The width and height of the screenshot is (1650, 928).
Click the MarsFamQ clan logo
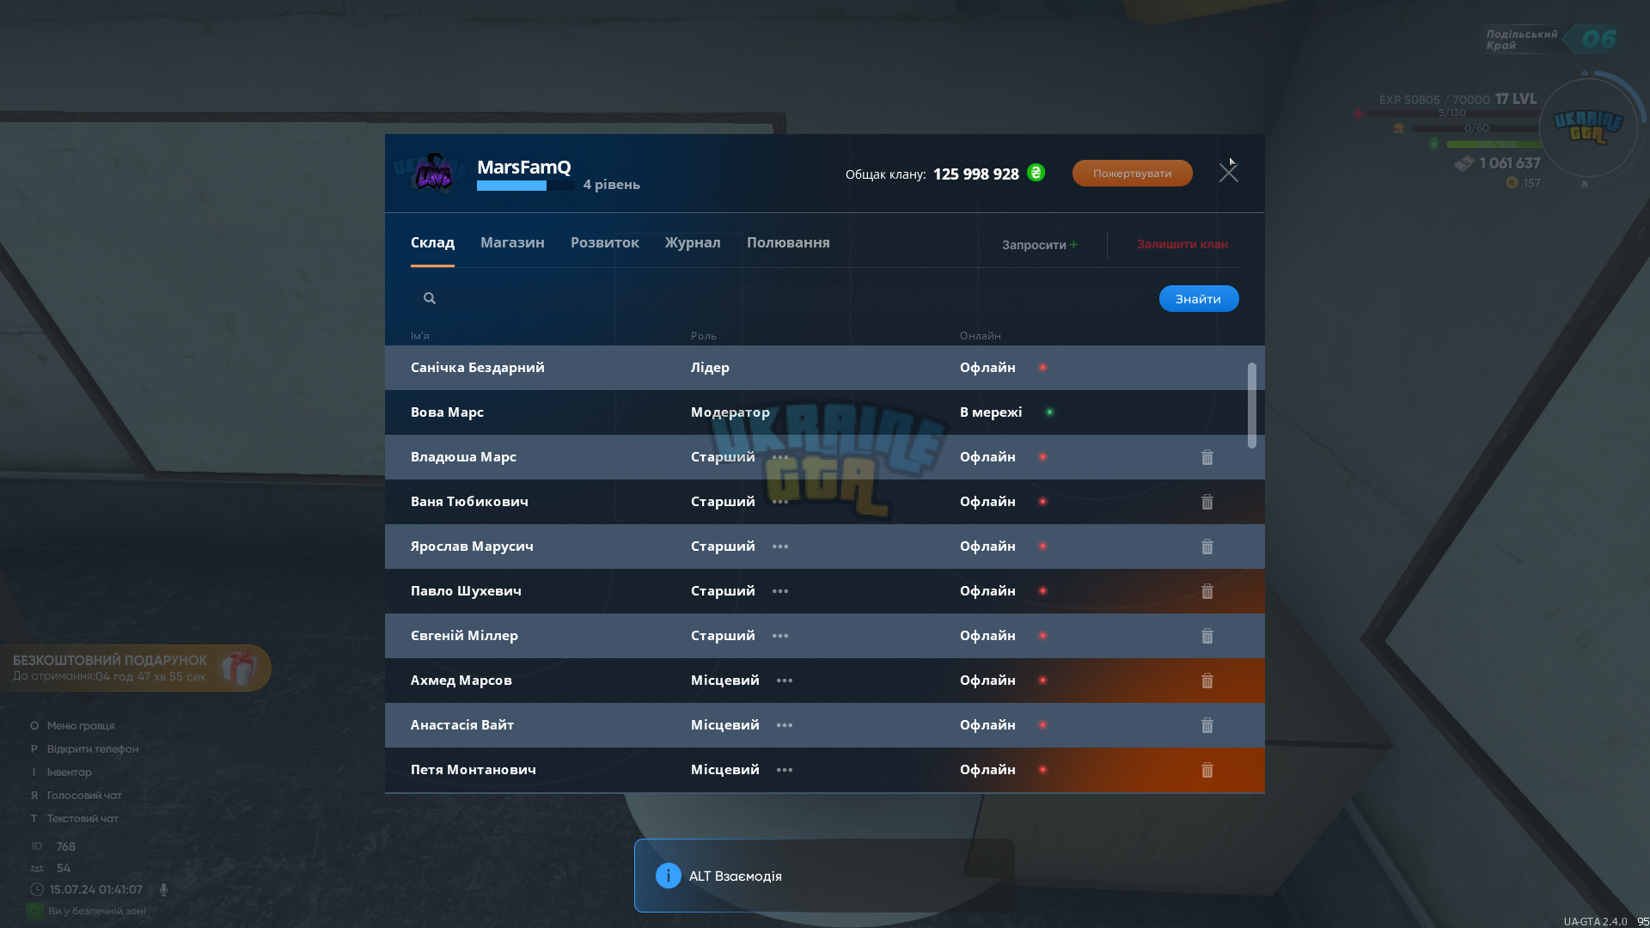pyautogui.click(x=434, y=173)
